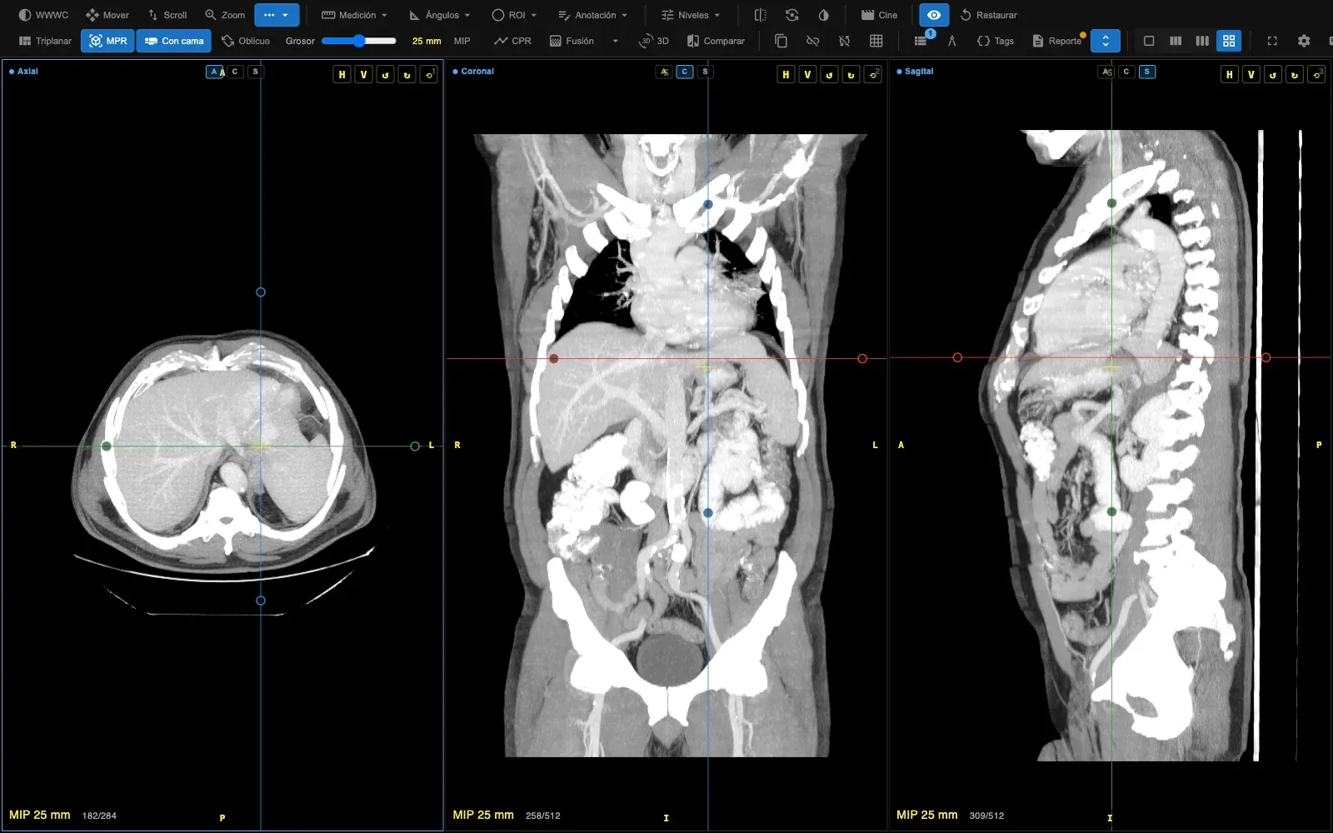
Task: Select S orientation in Axial viewport
Action: [256, 72]
